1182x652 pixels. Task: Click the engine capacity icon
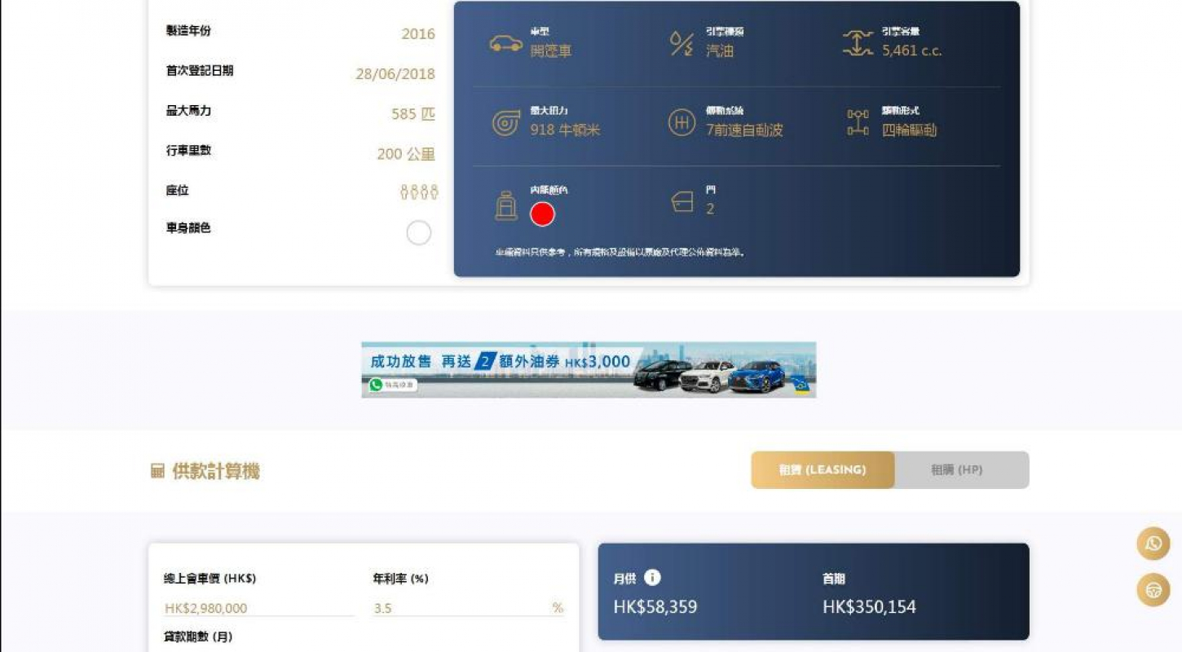[858, 43]
